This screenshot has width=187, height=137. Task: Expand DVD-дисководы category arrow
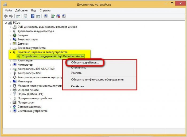(10, 27)
